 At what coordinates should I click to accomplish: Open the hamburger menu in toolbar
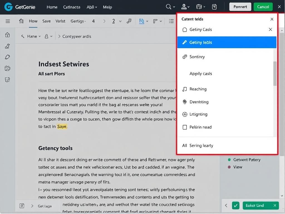(x=8, y=21)
